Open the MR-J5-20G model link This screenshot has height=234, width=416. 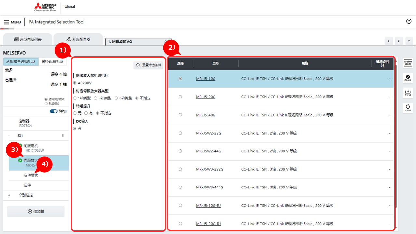coord(205,97)
